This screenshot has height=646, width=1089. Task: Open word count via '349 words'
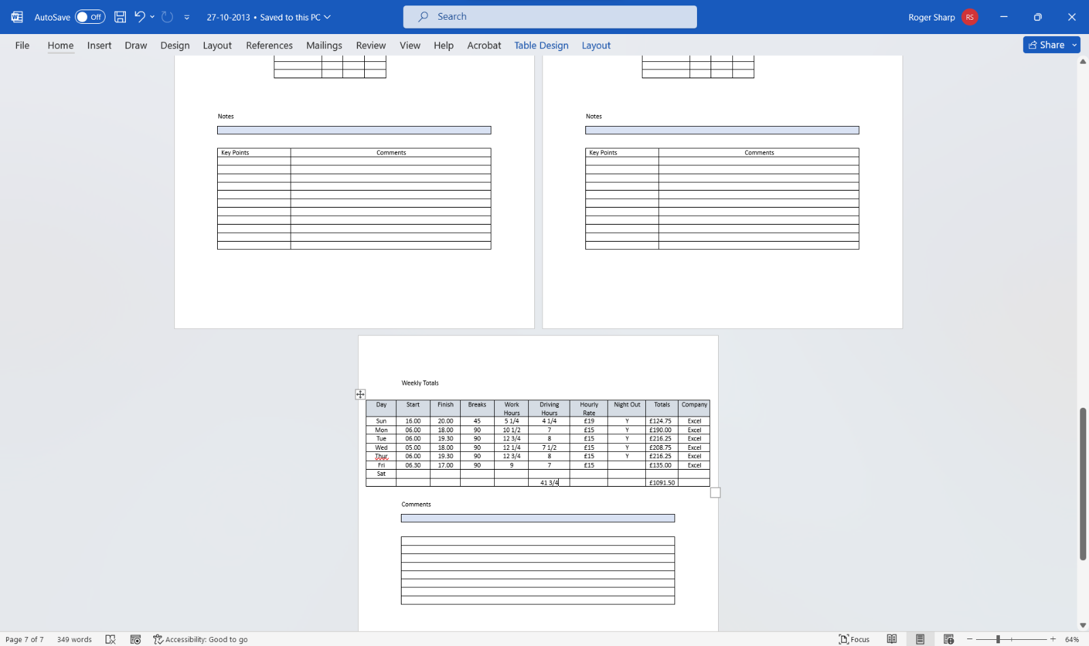74,639
